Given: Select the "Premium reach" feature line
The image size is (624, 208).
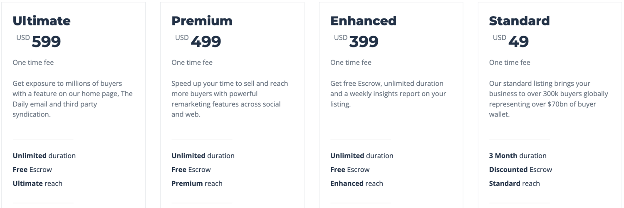Looking at the screenshot, I should pos(197,183).
